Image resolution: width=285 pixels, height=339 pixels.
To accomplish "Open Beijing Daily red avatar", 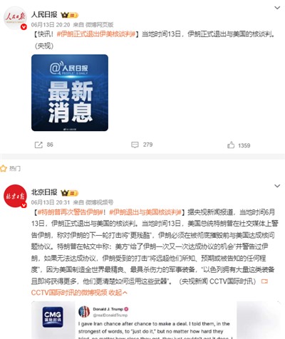I will (x=15, y=196).
